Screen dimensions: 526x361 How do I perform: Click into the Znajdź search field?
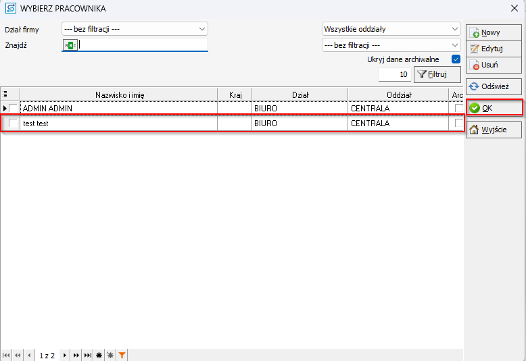[x=142, y=45]
